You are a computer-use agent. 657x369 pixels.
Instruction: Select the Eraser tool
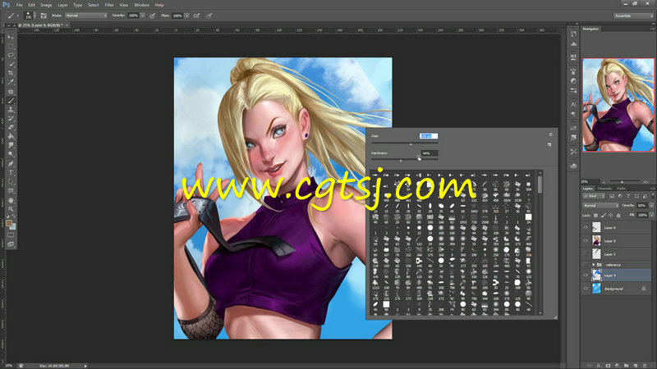tap(11, 128)
